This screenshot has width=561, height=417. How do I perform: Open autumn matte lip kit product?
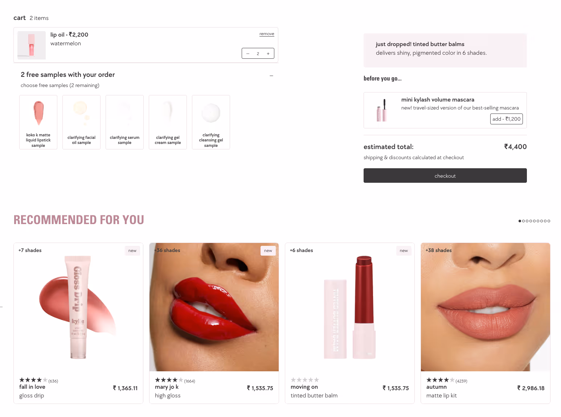point(486,323)
